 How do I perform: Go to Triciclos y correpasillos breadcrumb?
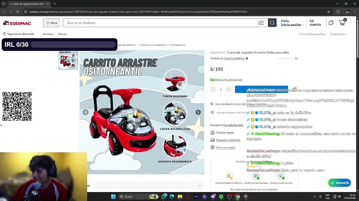(x=153, y=45)
